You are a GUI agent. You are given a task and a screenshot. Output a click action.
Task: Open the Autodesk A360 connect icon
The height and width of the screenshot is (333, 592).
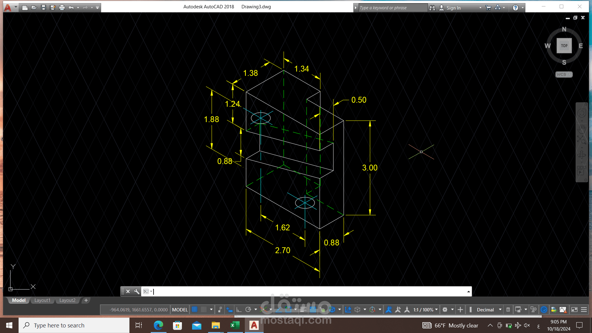coord(498,8)
